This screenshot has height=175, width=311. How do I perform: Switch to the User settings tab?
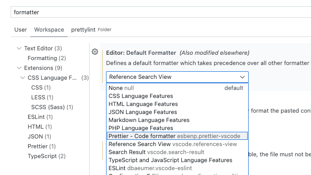tap(20, 30)
